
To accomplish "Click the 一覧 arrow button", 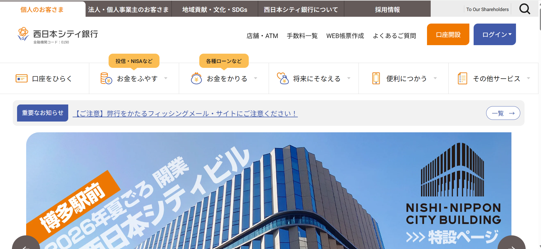I will coord(503,113).
